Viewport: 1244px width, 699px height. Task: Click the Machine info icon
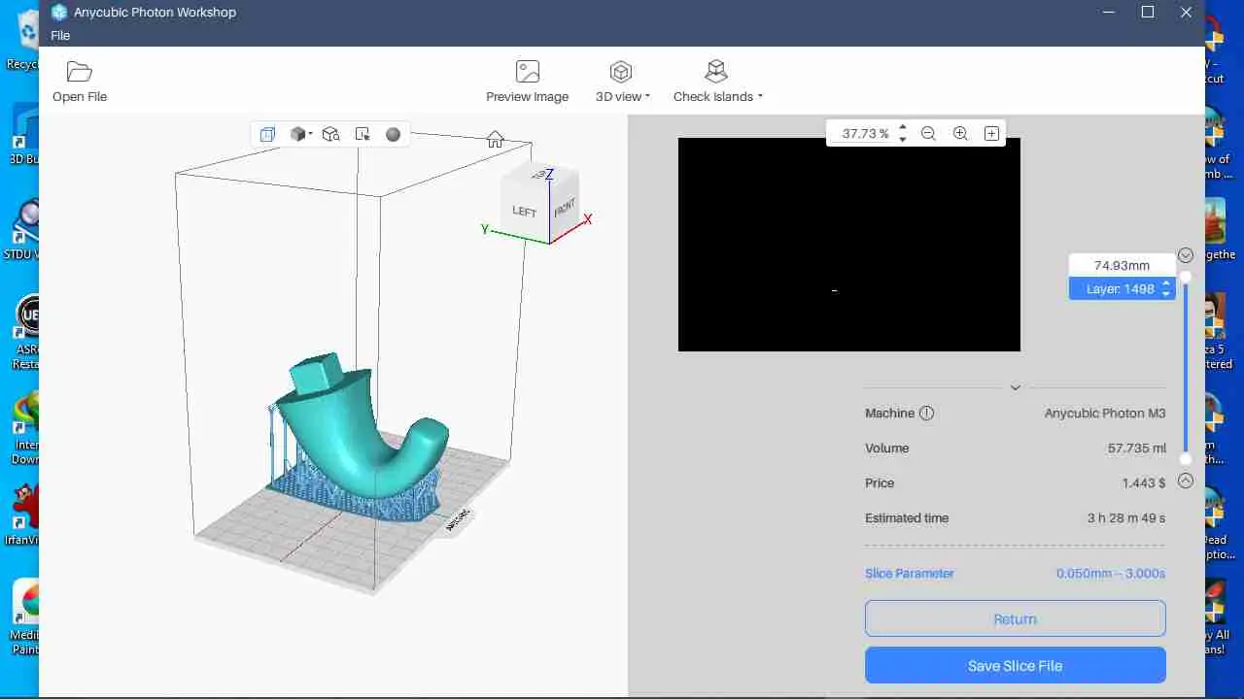(x=926, y=413)
